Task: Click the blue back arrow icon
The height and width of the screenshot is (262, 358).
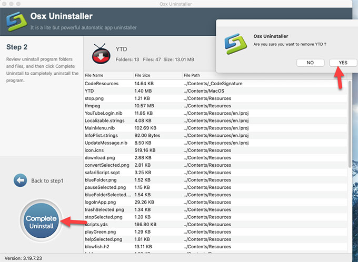Action: (20, 180)
